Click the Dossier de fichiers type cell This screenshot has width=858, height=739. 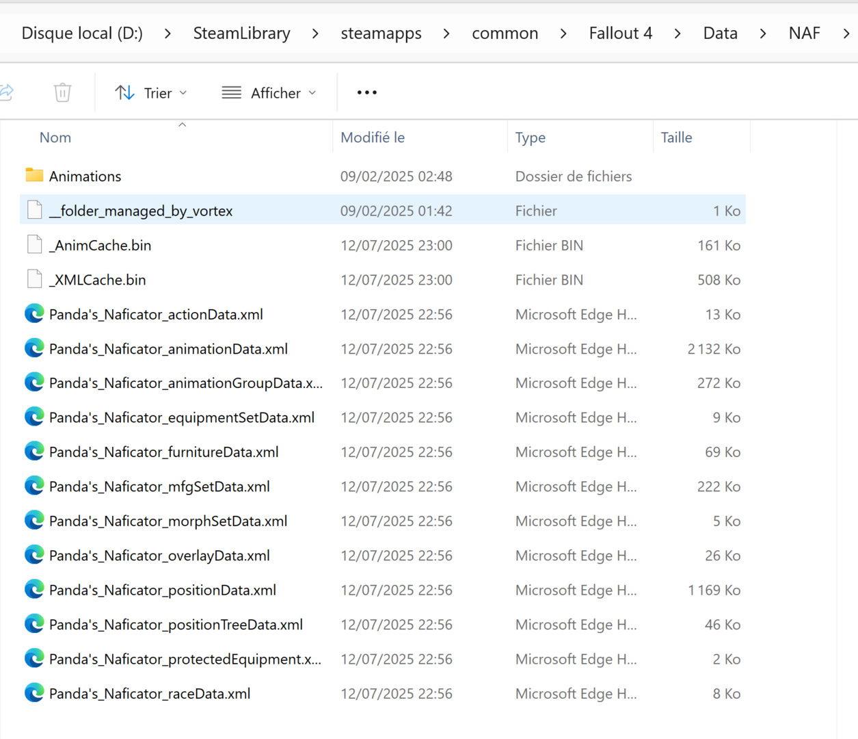tap(573, 177)
